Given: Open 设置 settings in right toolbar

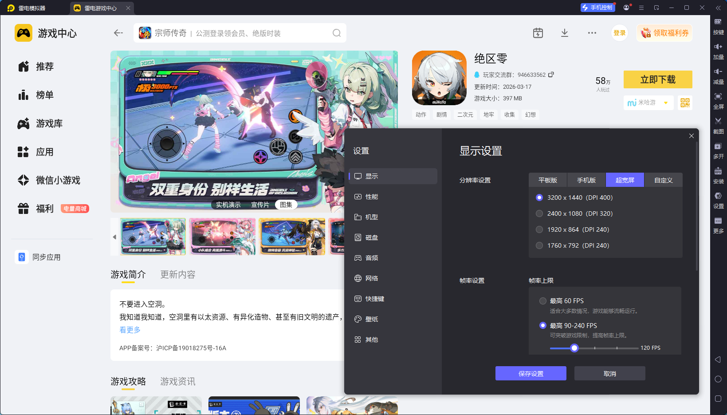Looking at the screenshot, I should click(x=718, y=200).
